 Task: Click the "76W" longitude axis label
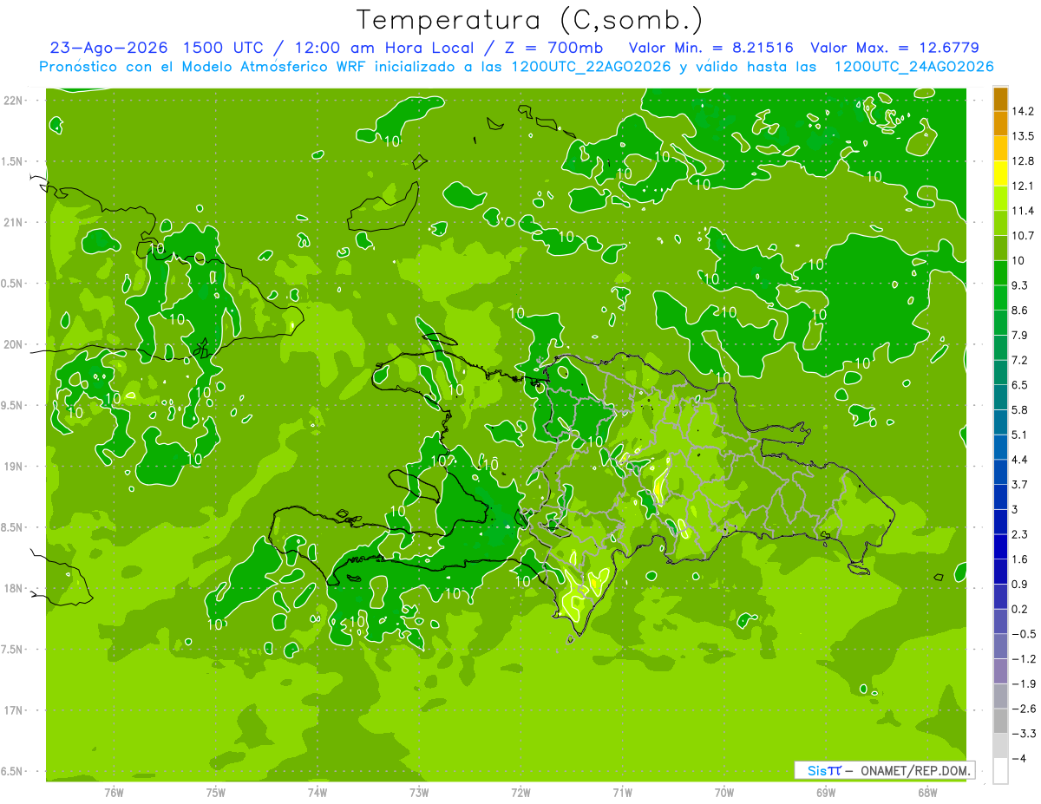pos(114,792)
